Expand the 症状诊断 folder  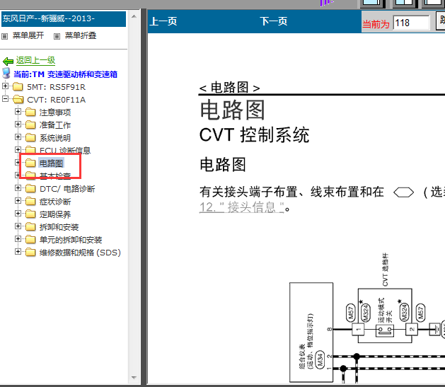click(18, 201)
